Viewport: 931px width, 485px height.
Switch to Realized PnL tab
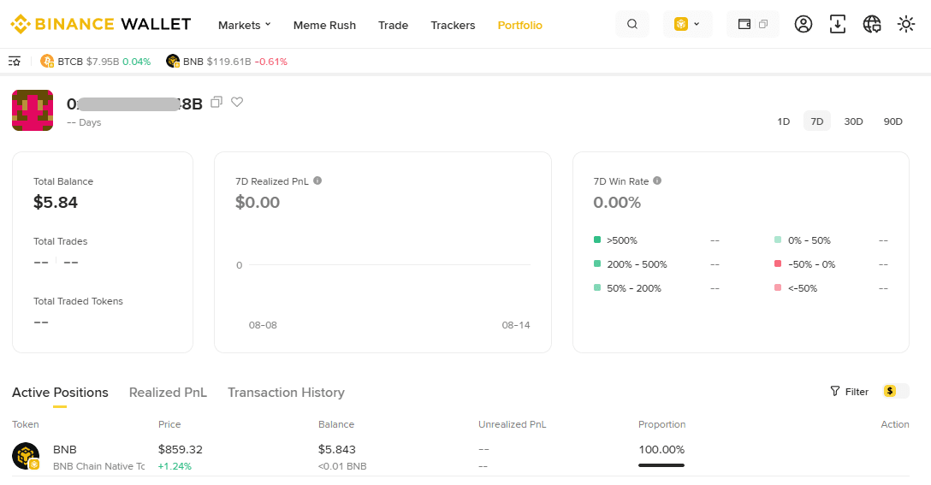pos(168,393)
